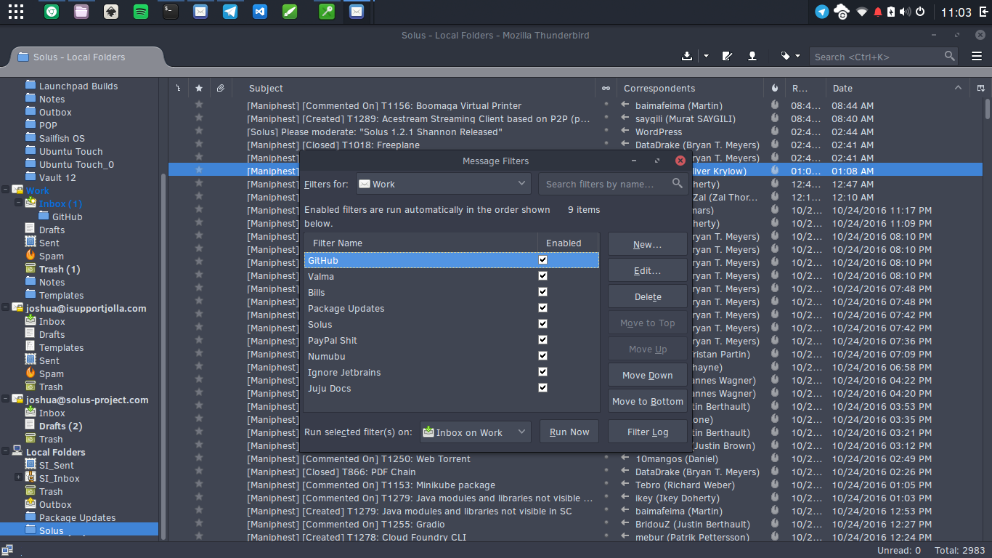Disable the Valma filter checkbox

(542, 276)
